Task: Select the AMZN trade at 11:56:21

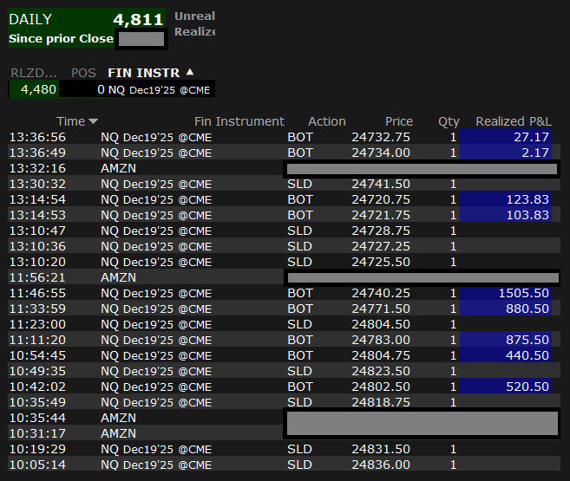Action: [284, 277]
